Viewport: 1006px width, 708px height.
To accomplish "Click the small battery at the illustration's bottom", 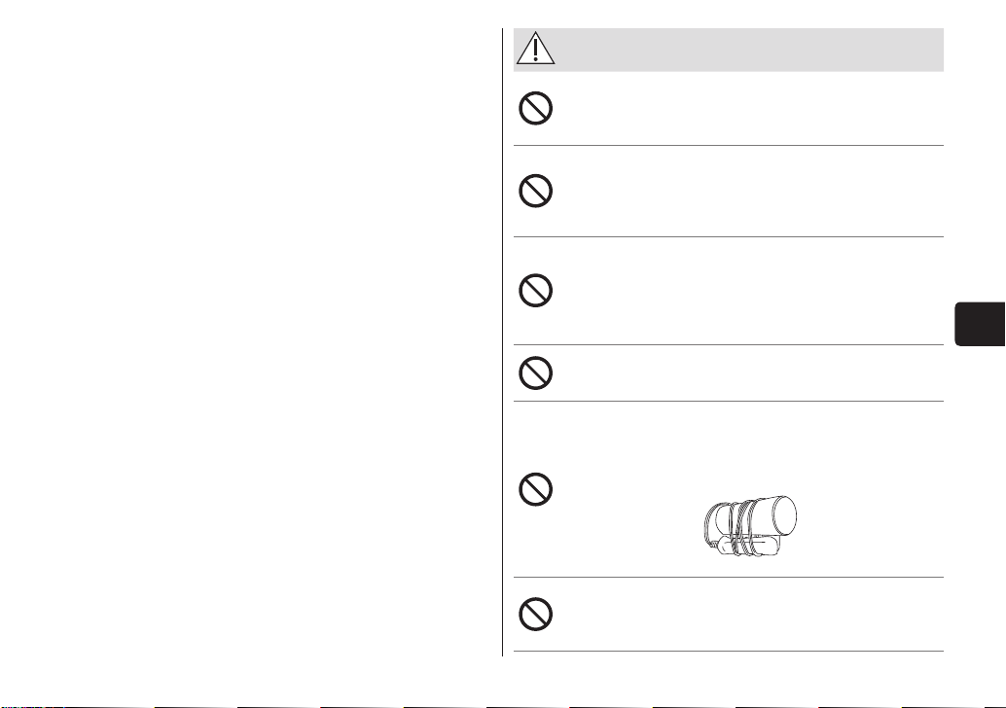I will (x=747, y=547).
